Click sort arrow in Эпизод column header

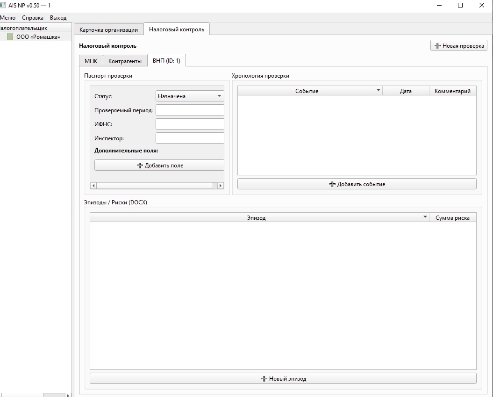pos(425,217)
